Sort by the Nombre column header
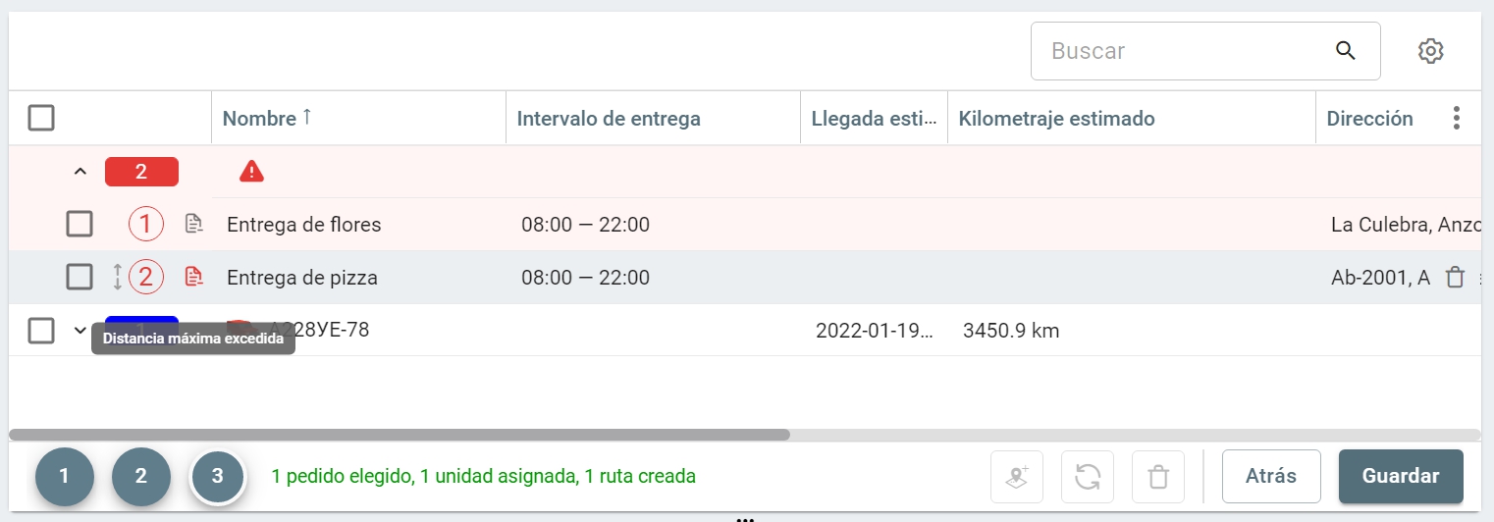1494x522 pixels. click(x=260, y=119)
